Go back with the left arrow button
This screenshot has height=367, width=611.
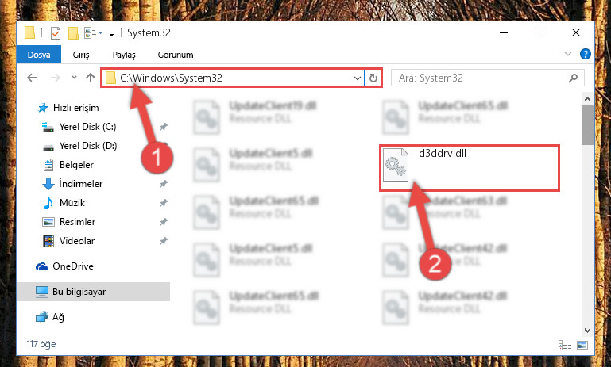pos(32,78)
